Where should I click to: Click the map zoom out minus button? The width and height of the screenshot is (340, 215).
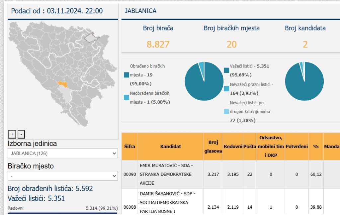tap(21, 134)
